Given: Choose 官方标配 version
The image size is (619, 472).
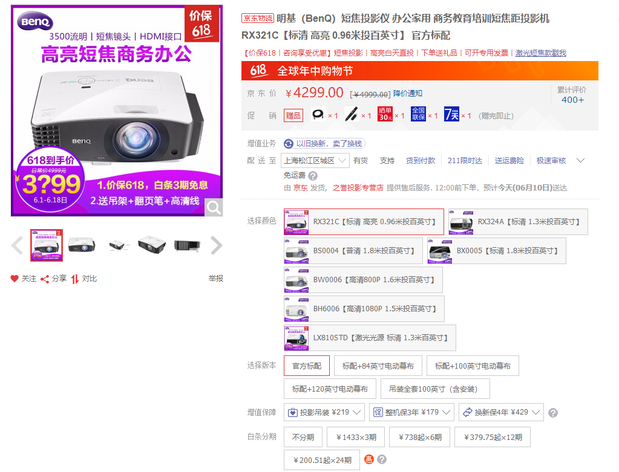Looking at the screenshot, I should [x=307, y=366].
